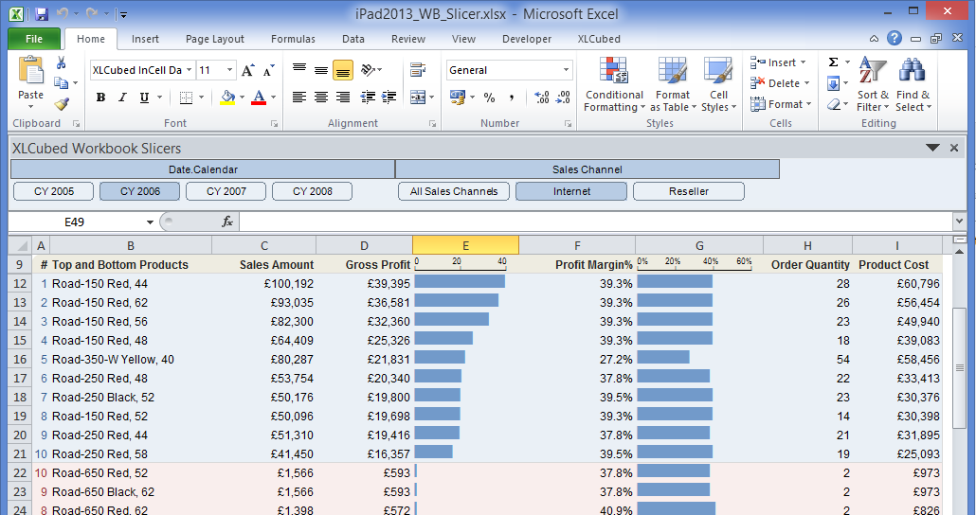Switch to the Formulas tab
This screenshot has height=515, width=976.
tap(293, 39)
